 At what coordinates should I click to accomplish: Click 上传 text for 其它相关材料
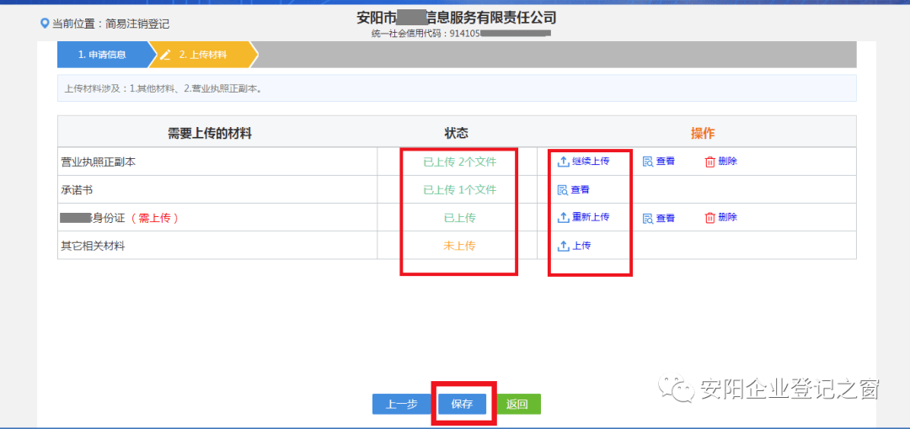(581, 246)
